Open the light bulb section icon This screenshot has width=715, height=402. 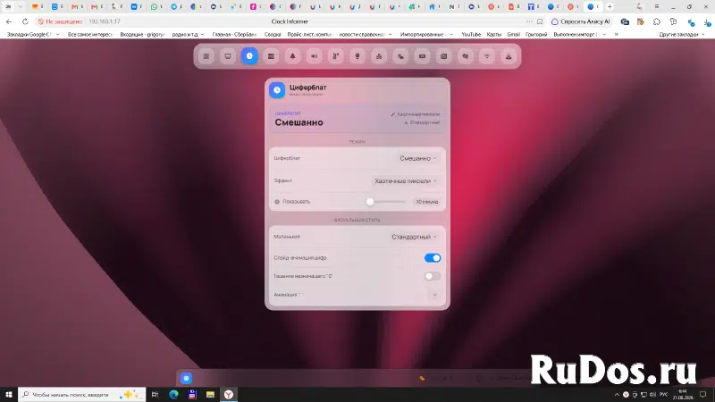coord(357,56)
